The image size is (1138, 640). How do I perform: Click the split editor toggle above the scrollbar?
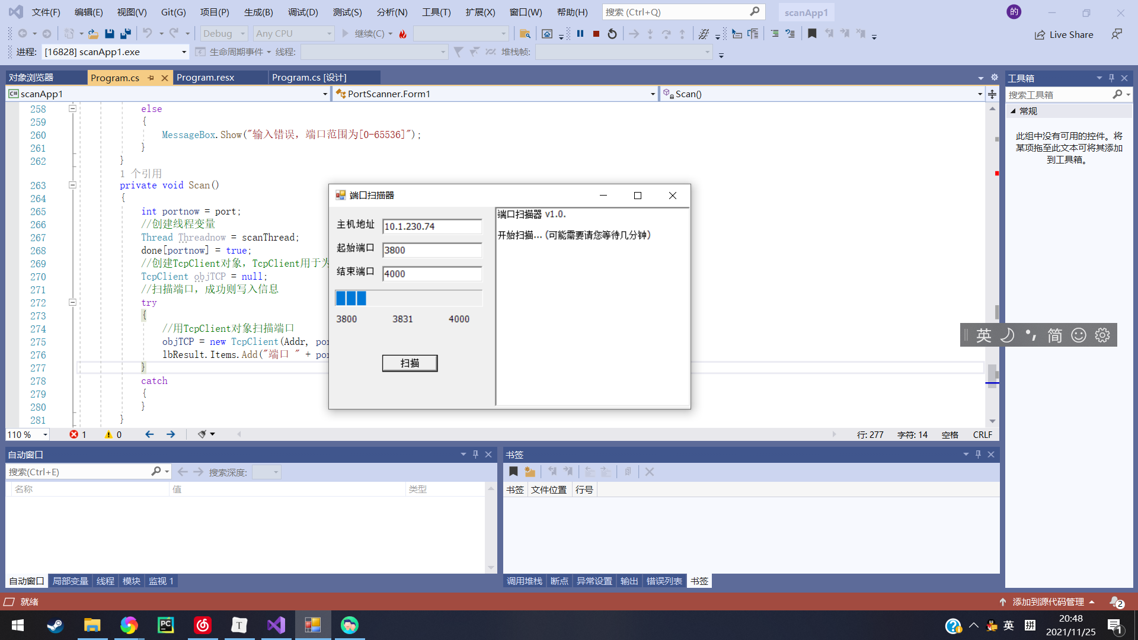[x=993, y=94]
